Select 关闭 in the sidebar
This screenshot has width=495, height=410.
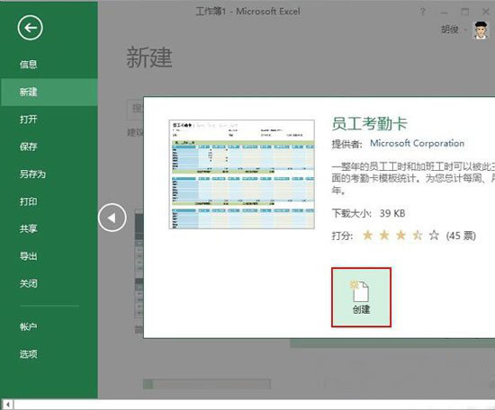(29, 283)
